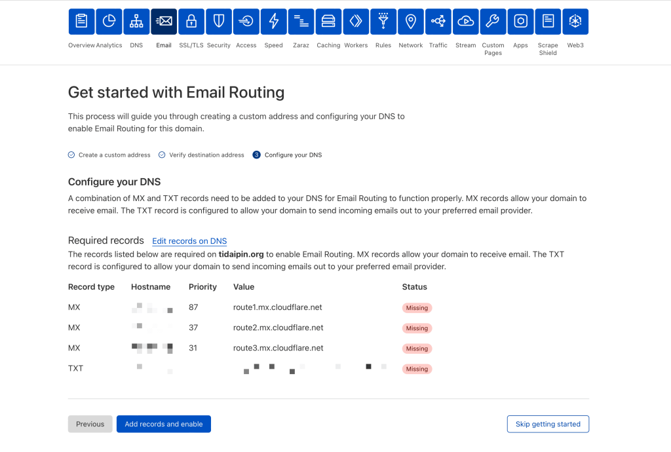Viewport: 671px width, 452px height.
Task: Open the Network location pin icon
Action: (x=411, y=22)
